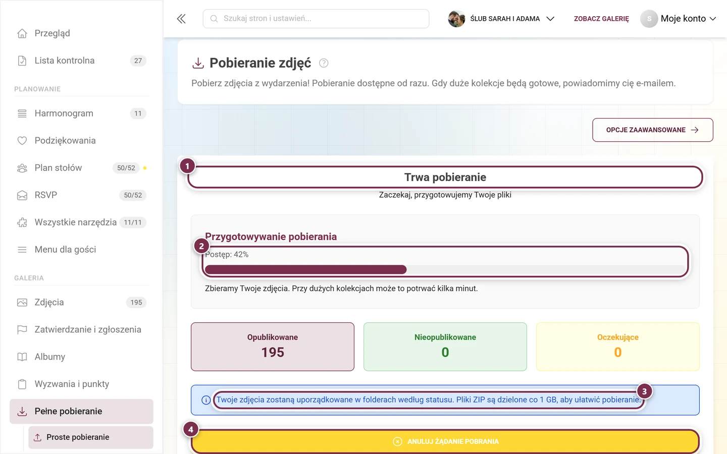
Task: Click the book icon for Albumy
Action: point(22,357)
